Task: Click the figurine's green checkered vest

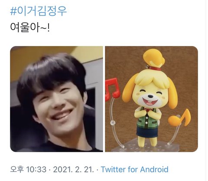Action: (146, 118)
